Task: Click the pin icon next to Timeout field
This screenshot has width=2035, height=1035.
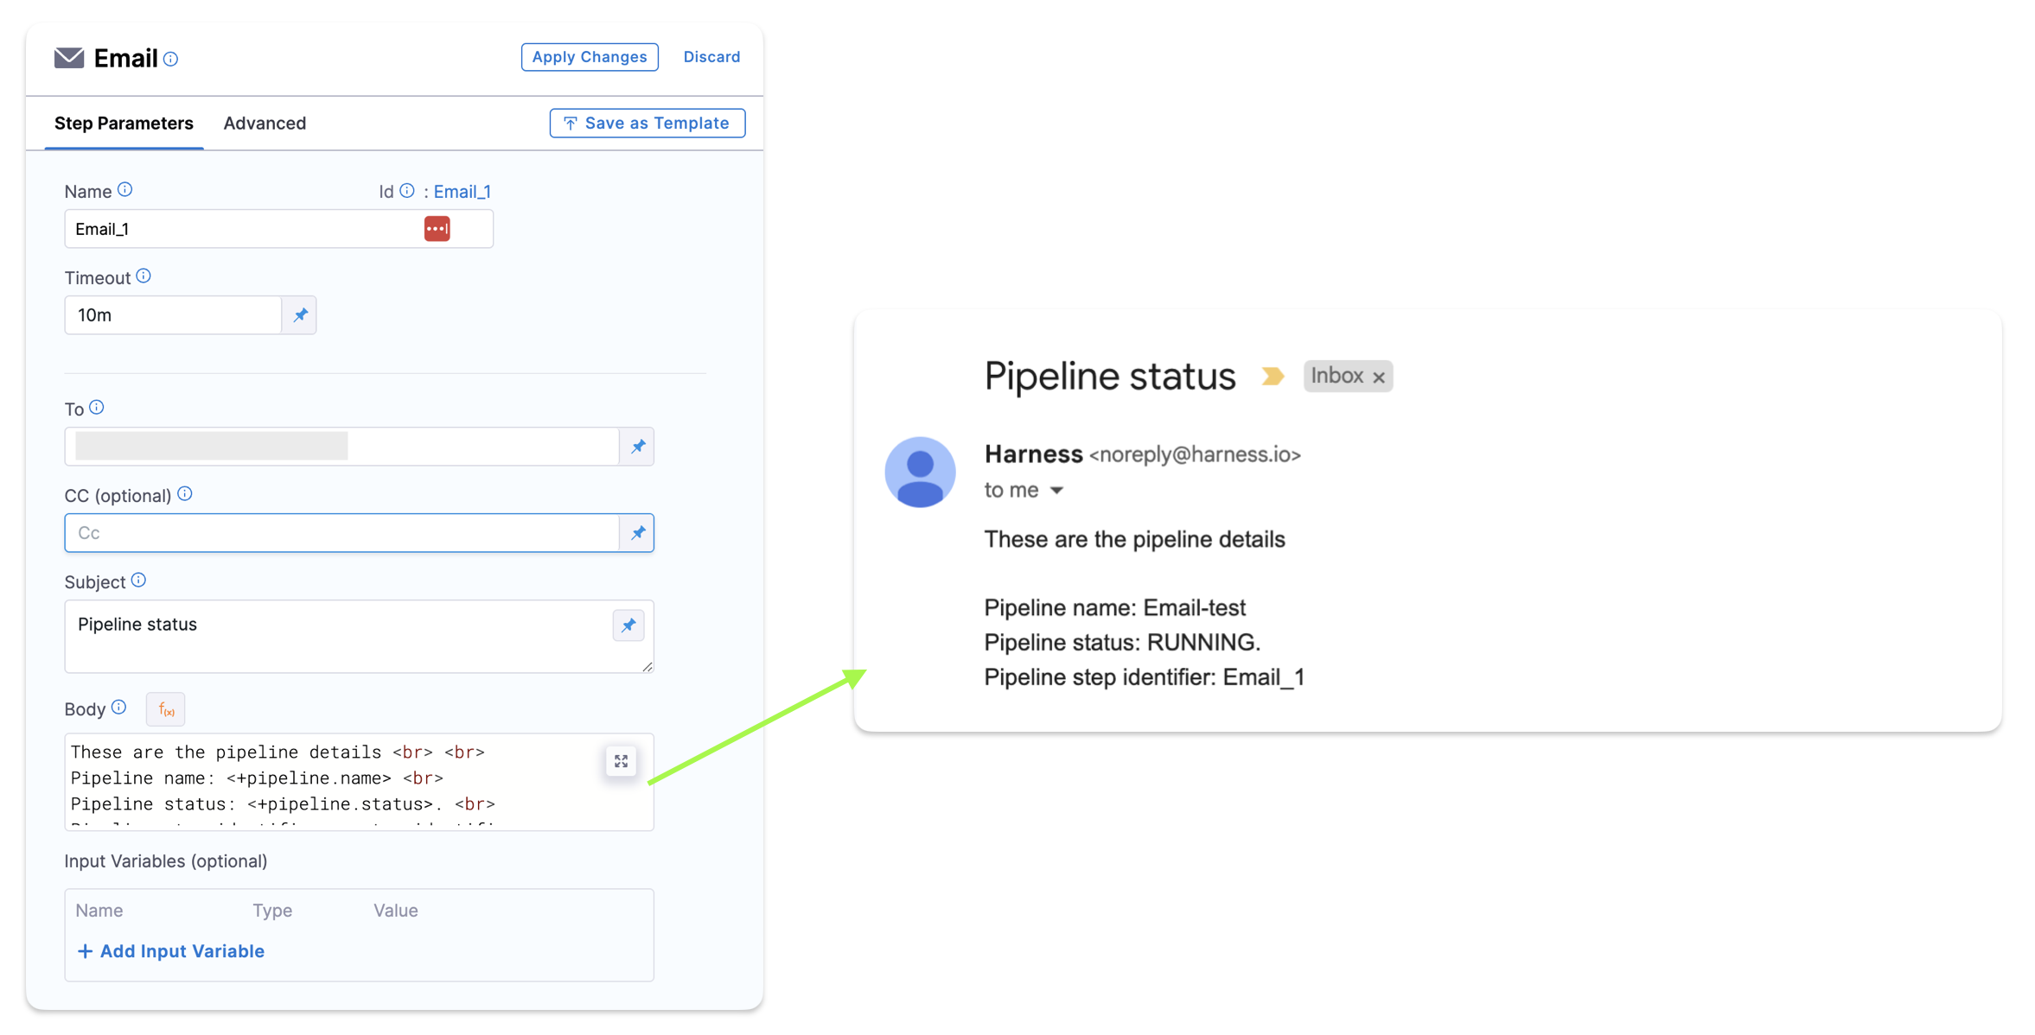Action: coord(300,315)
